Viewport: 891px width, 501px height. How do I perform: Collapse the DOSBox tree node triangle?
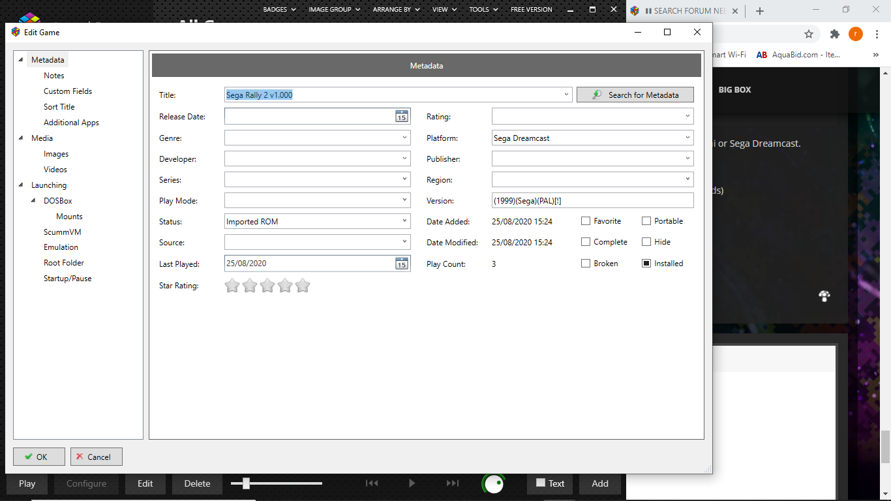coord(34,201)
